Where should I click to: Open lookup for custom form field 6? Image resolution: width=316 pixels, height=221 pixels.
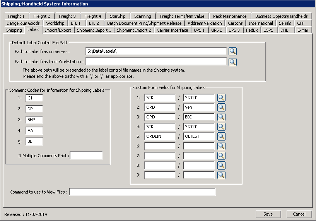(221, 146)
